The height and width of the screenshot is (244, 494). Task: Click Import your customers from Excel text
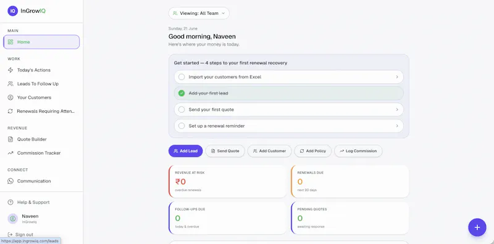(x=225, y=77)
